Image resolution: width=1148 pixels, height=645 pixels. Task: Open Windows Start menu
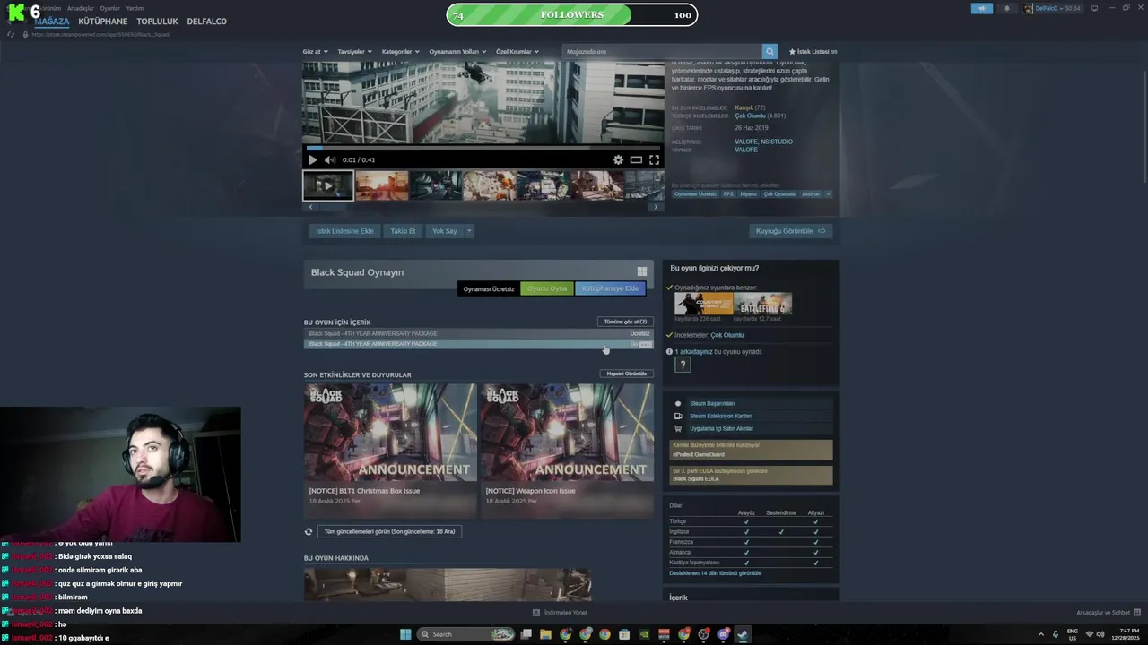[x=405, y=634]
